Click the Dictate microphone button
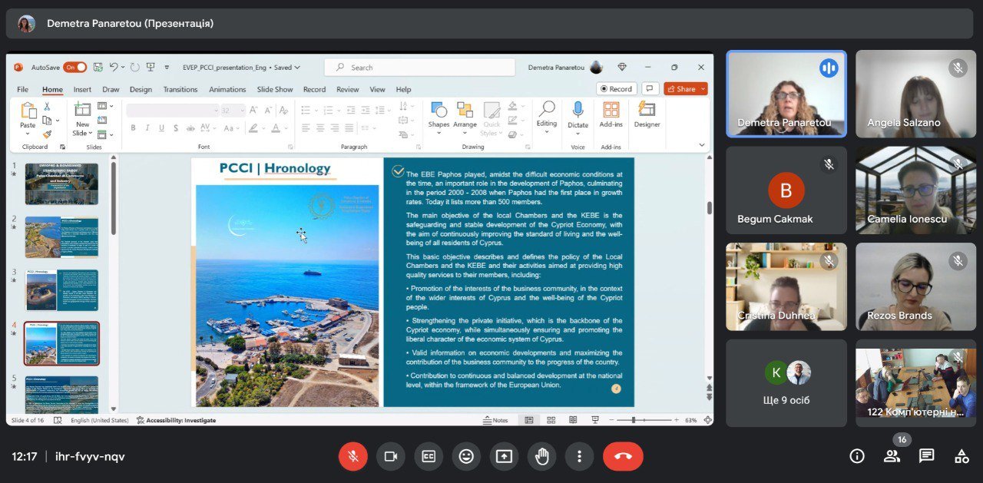Image resolution: width=983 pixels, height=483 pixels. (578, 117)
